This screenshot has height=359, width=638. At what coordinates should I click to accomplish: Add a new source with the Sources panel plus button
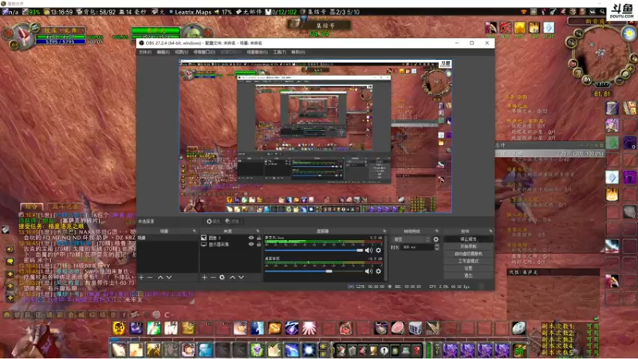(x=204, y=277)
